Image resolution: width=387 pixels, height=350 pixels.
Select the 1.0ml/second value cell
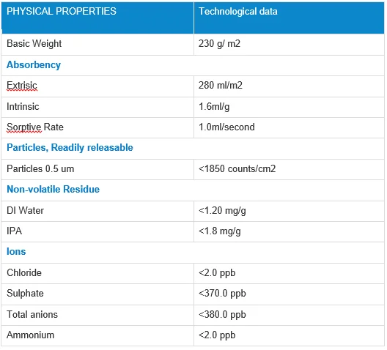tap(289, 127)
